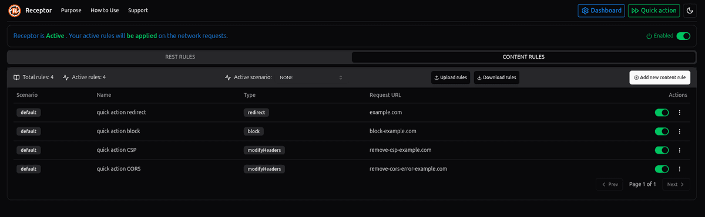
Task: Click the quick action redirect name
Action: click(121, 113)
